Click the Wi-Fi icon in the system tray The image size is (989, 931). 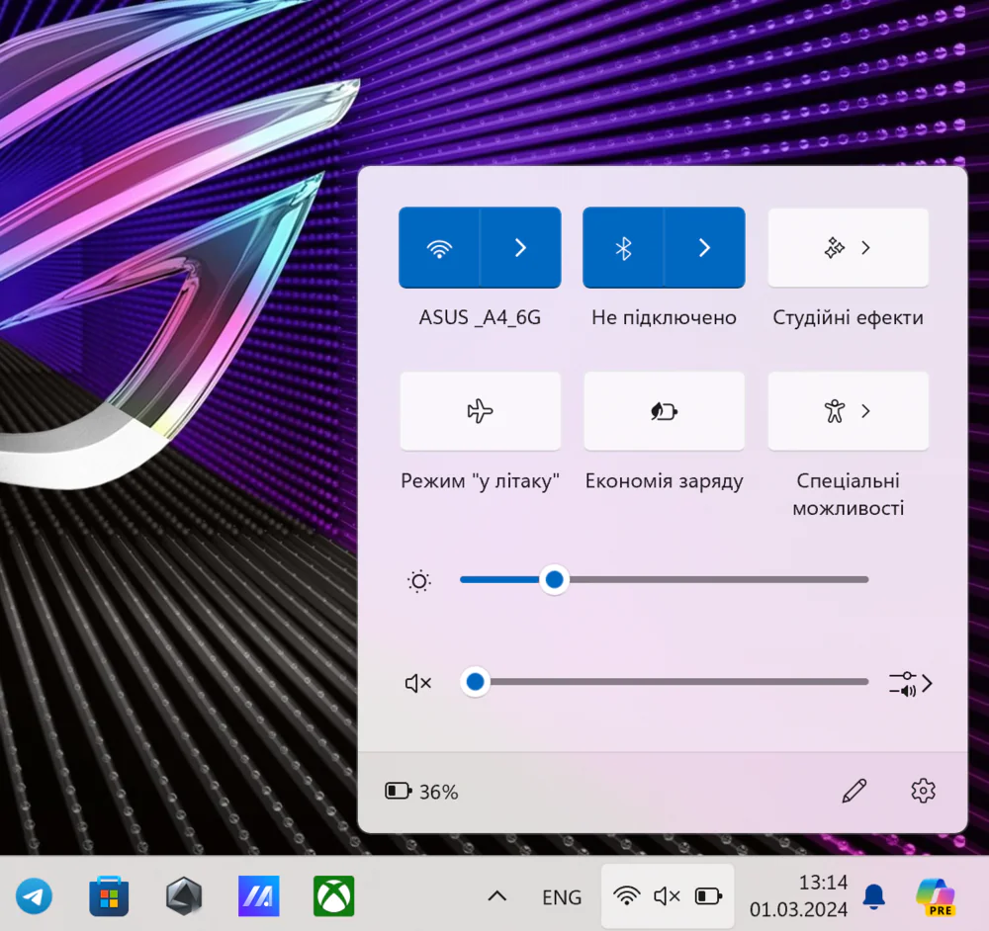[x=626, y=895]
